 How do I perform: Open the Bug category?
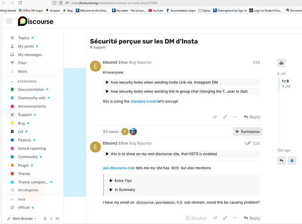pos(22,123)
